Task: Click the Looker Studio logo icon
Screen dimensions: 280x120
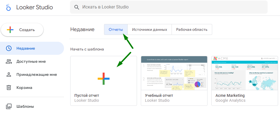Action: point(9,7)
